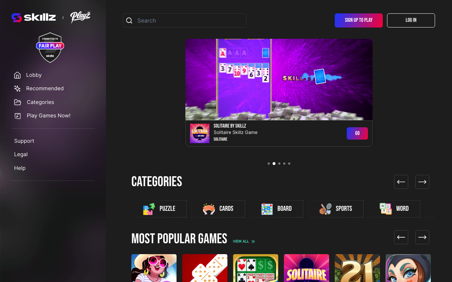Select active second carousel dot

(274, 164)
